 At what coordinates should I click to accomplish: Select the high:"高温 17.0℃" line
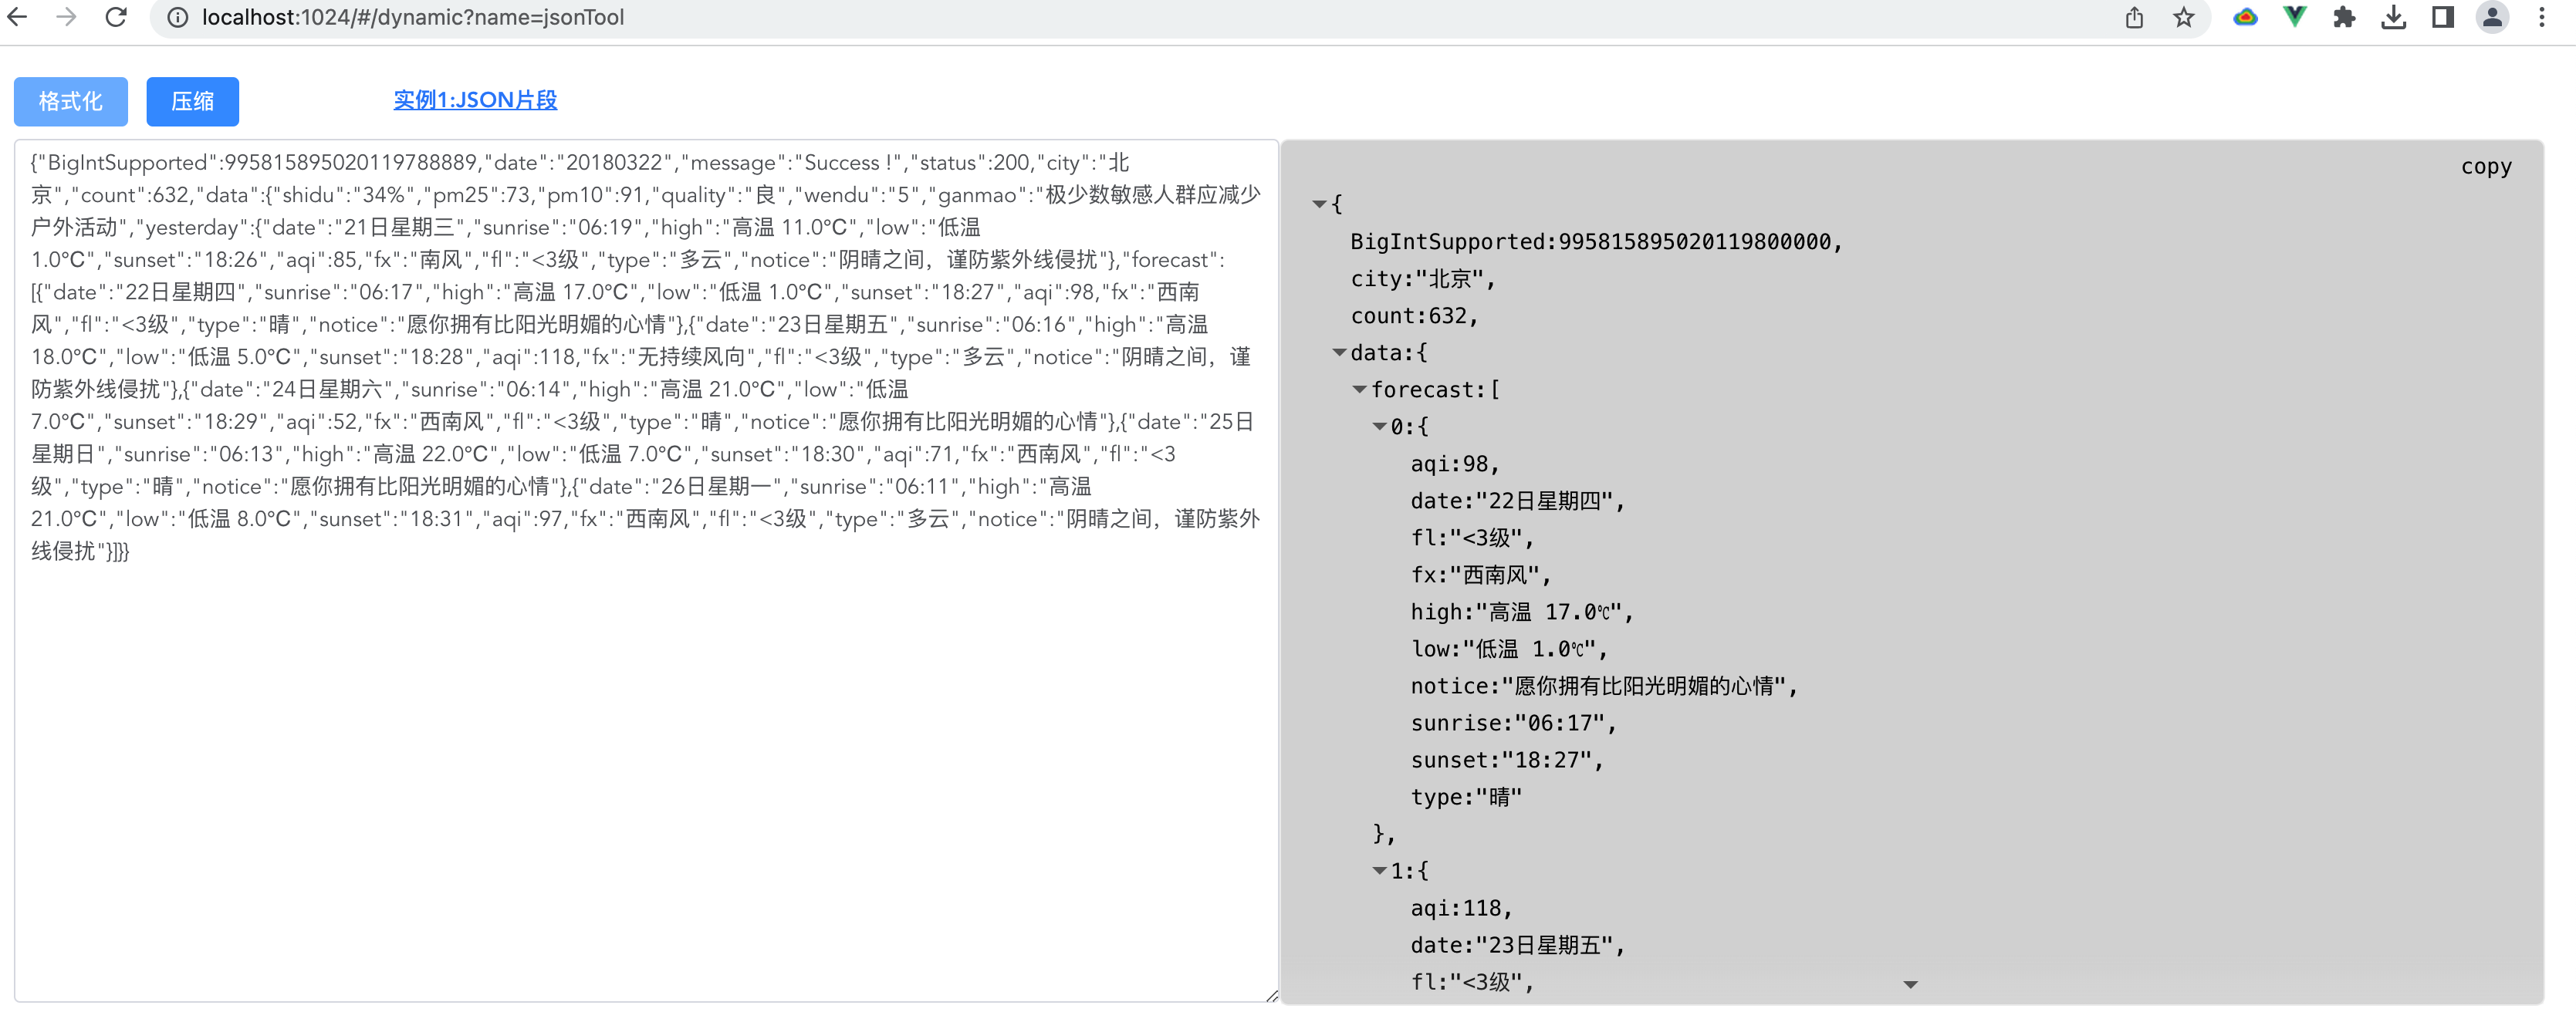(x=1522, y=611)
